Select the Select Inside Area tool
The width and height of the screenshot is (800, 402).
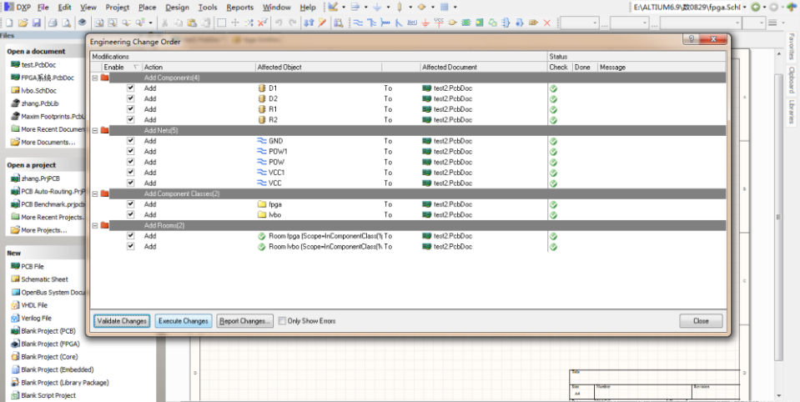tap(221, 23)
